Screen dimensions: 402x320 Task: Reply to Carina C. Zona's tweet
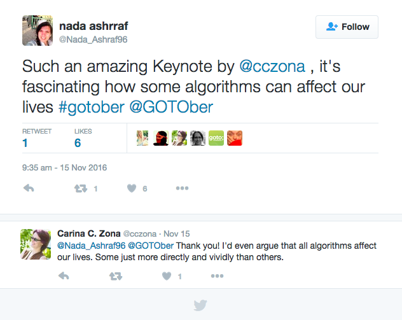coord(64,276)
